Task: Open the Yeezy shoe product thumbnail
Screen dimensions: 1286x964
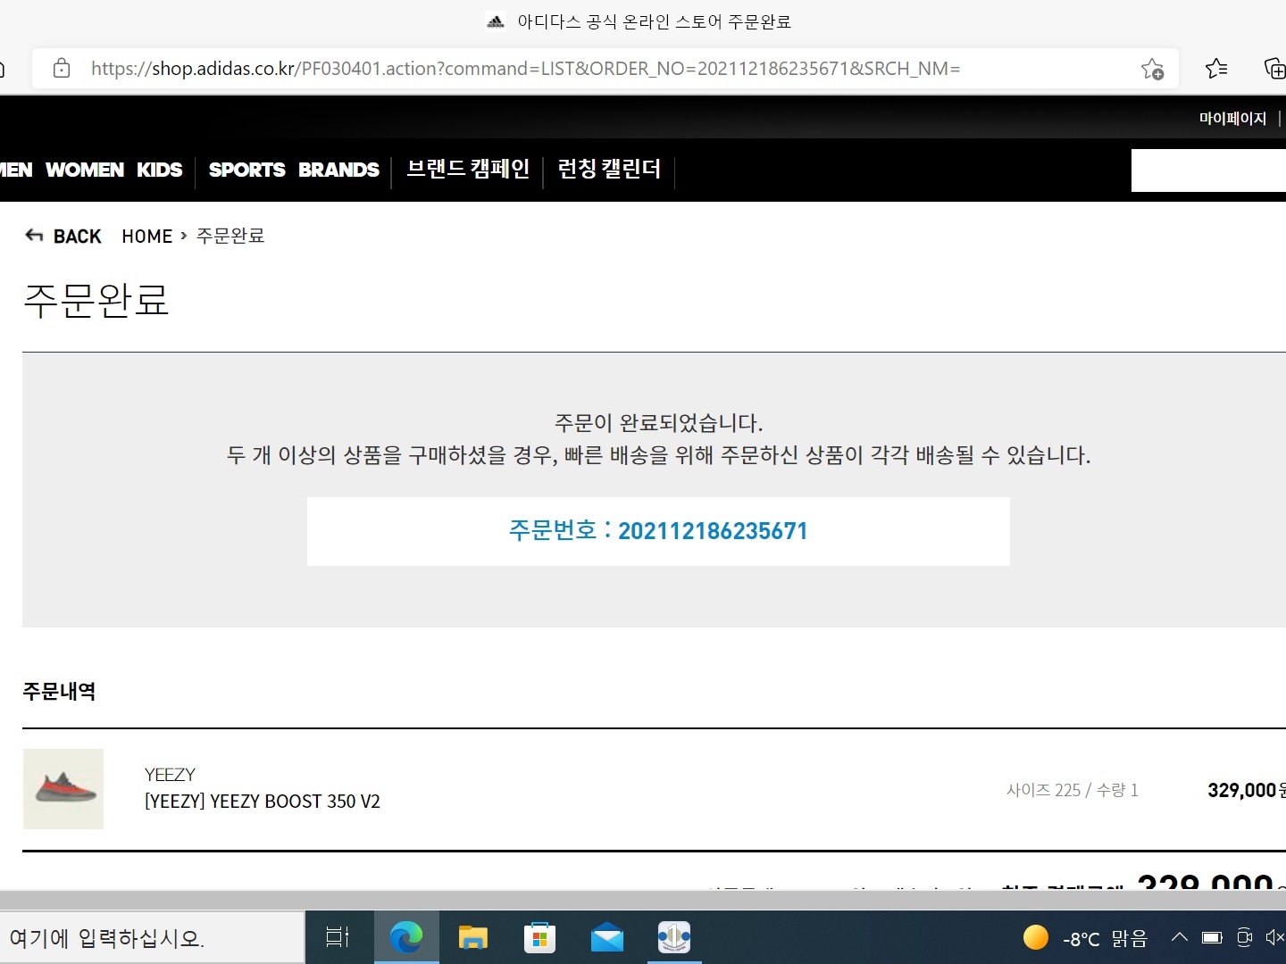Action: coord(63,789)
